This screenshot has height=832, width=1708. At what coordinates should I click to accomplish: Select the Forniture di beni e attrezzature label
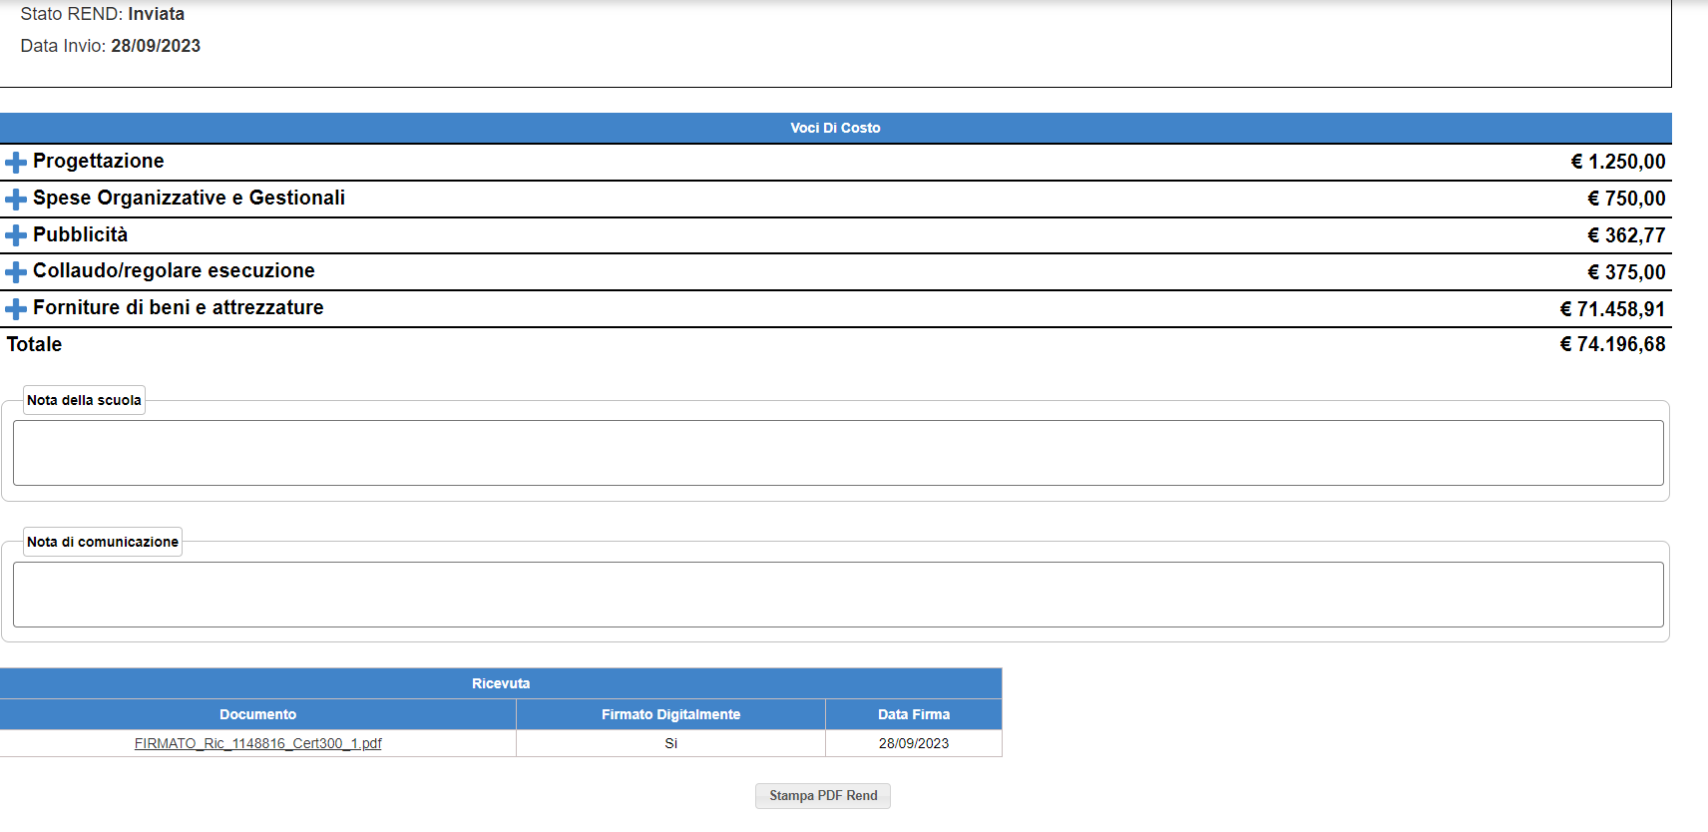pyautogui.click(x=178, y=307)
